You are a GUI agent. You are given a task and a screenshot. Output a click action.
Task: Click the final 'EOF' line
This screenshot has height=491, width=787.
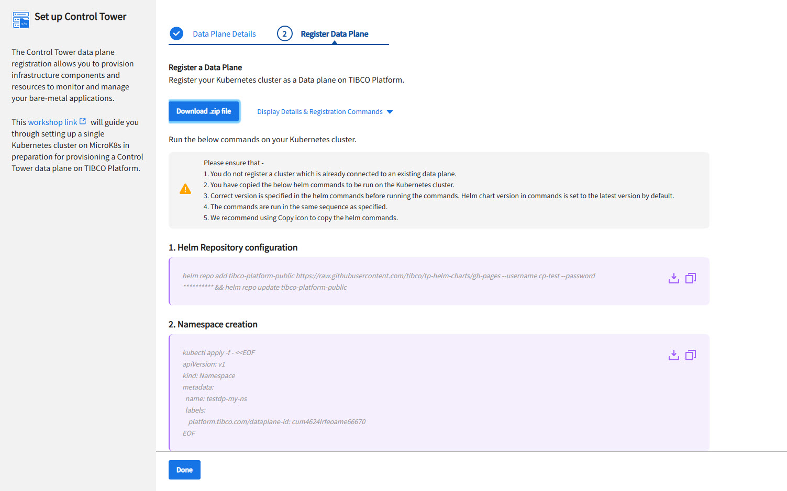pyautogui.click(x=189, y=433)
